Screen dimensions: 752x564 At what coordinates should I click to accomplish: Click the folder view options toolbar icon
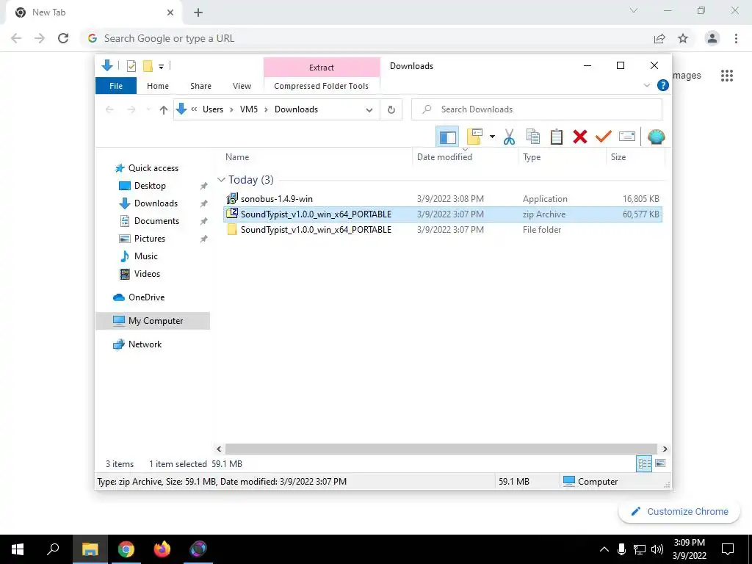474,137
